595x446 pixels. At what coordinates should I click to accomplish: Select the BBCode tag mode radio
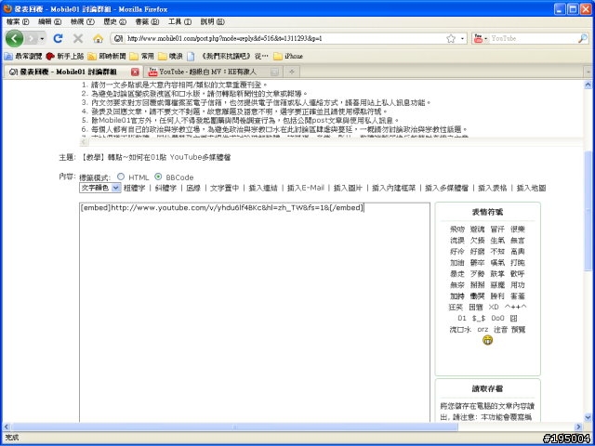pos(158,177)
